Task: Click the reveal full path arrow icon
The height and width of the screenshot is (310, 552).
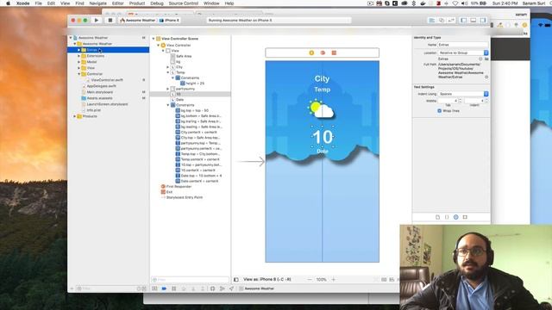Action: [x=486, y=77]
